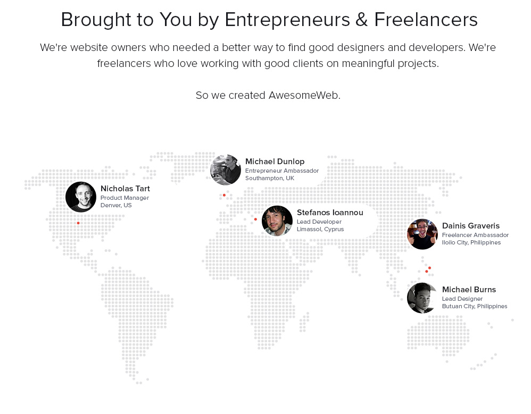This screenshot has width=531, height=414.
Task: Click upper red dot in Philippines
Action: point(429,267)
